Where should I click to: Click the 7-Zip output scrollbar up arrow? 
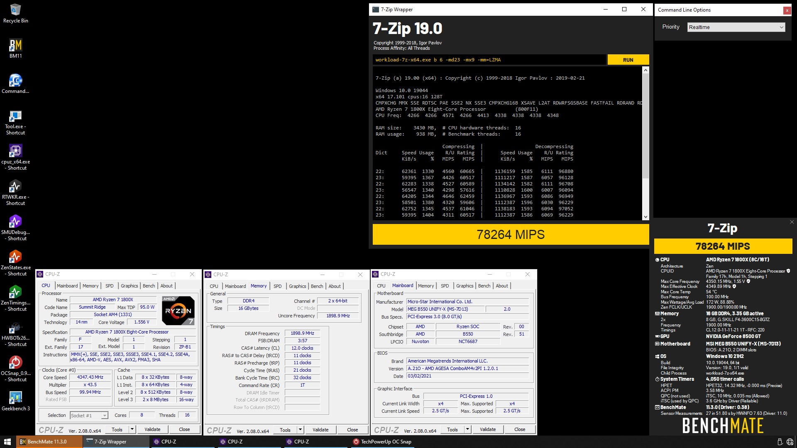tap(645, 70)
